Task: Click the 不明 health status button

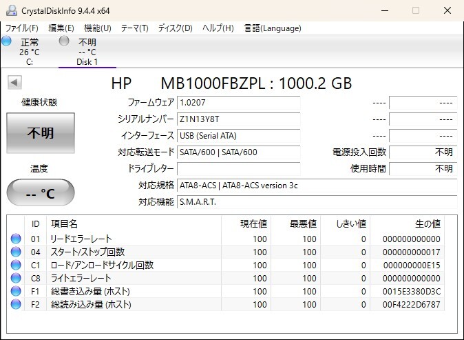Action: 41,133
